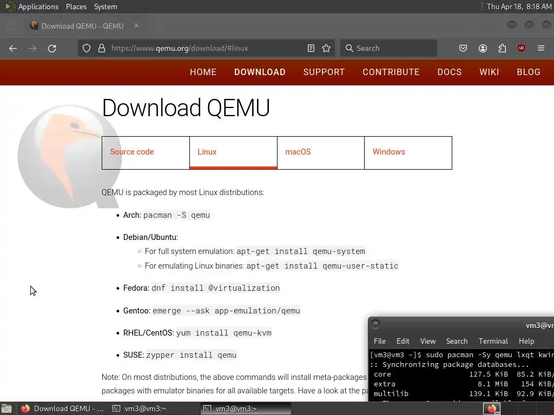554x415 pixels.
Task: Switch to Download QEMU taskbar entry
Action: 63,409
